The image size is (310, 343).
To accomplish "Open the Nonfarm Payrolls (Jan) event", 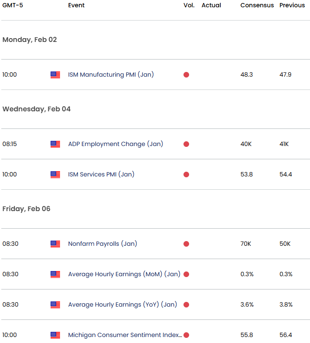I will pyautogui.click(x=102, y=244).
